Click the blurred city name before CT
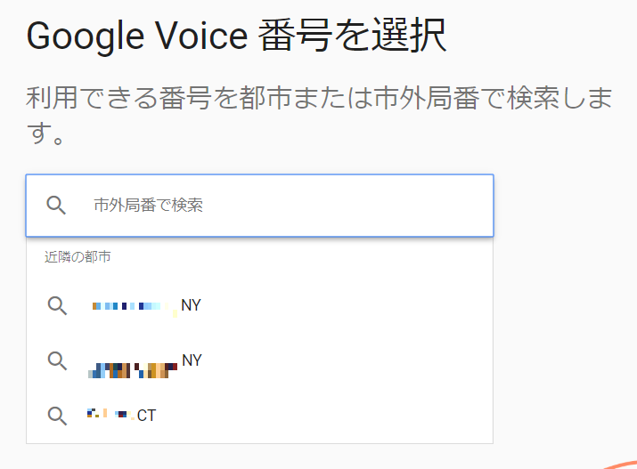The height and width of the screenshot is (469, 637). (x=110, y=414)
